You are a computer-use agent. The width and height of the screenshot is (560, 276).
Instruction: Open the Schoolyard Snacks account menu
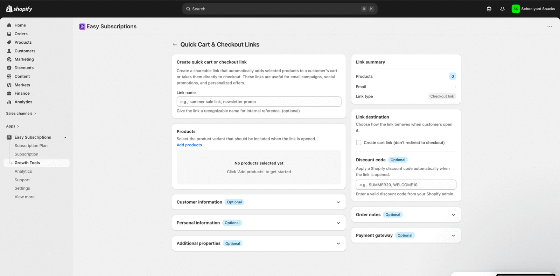[533, 9]
